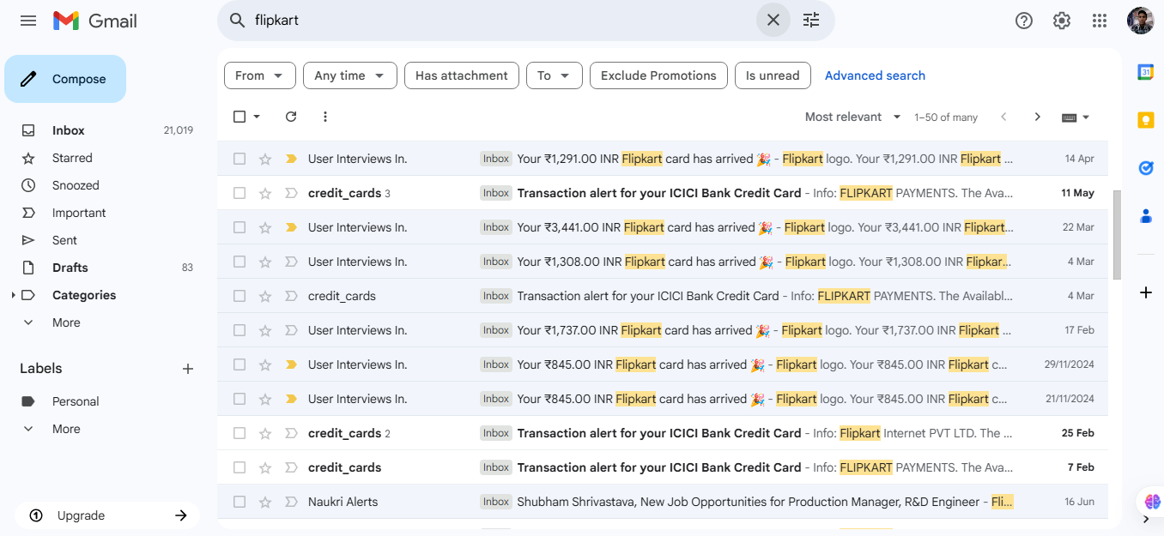Open the three-dot More options menu
The height and width of the screenshot is (536, 1164).
[324, 117]
